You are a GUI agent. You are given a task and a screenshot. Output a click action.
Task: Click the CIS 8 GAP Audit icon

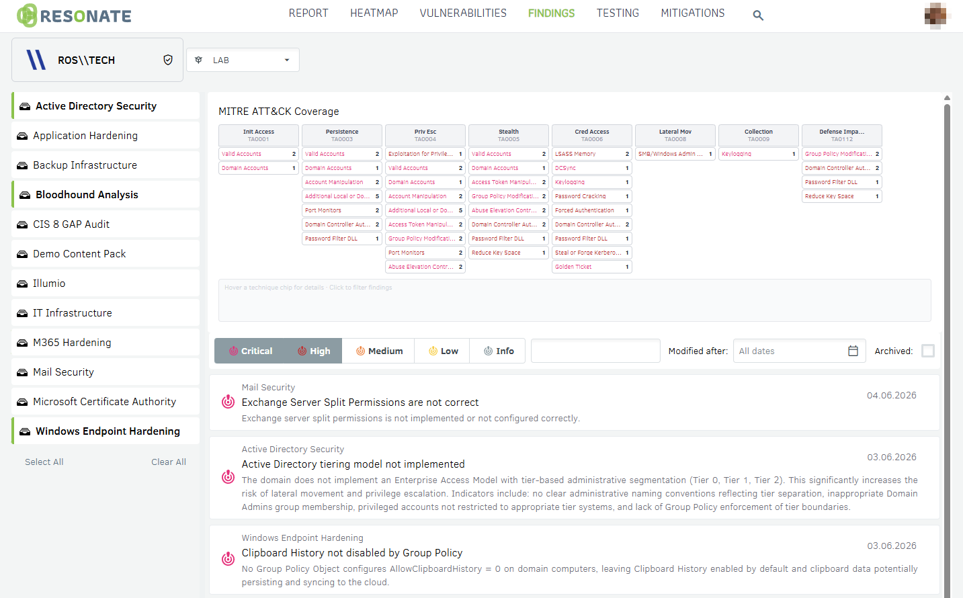tap(22, 224)
